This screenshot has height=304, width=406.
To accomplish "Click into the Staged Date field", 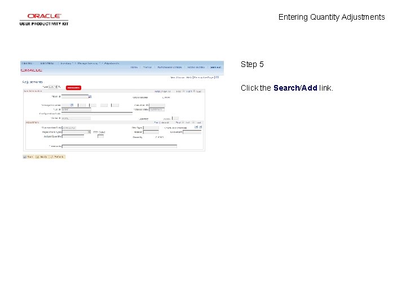I will coord(157,110).
